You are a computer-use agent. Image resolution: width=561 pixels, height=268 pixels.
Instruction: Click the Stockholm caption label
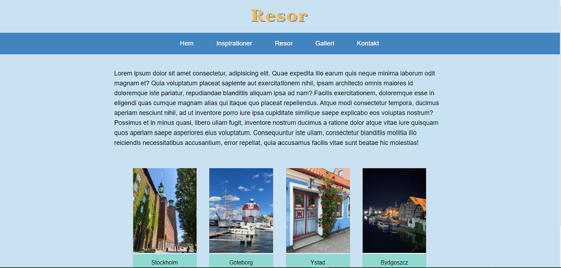(164, 262)
